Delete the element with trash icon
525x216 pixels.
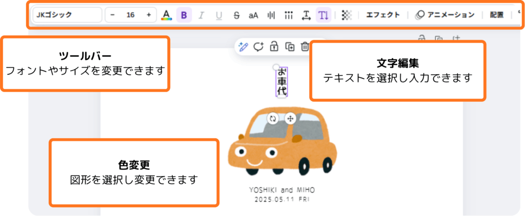305,47
